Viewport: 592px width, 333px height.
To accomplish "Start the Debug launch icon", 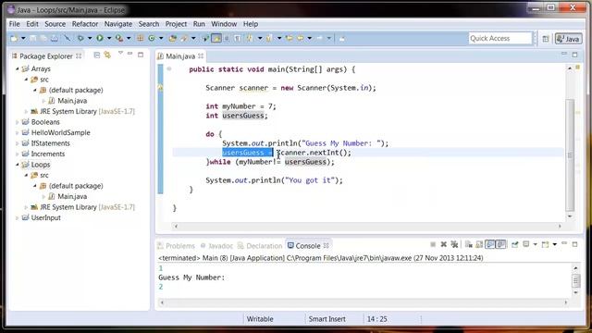I will pos(80,39).
